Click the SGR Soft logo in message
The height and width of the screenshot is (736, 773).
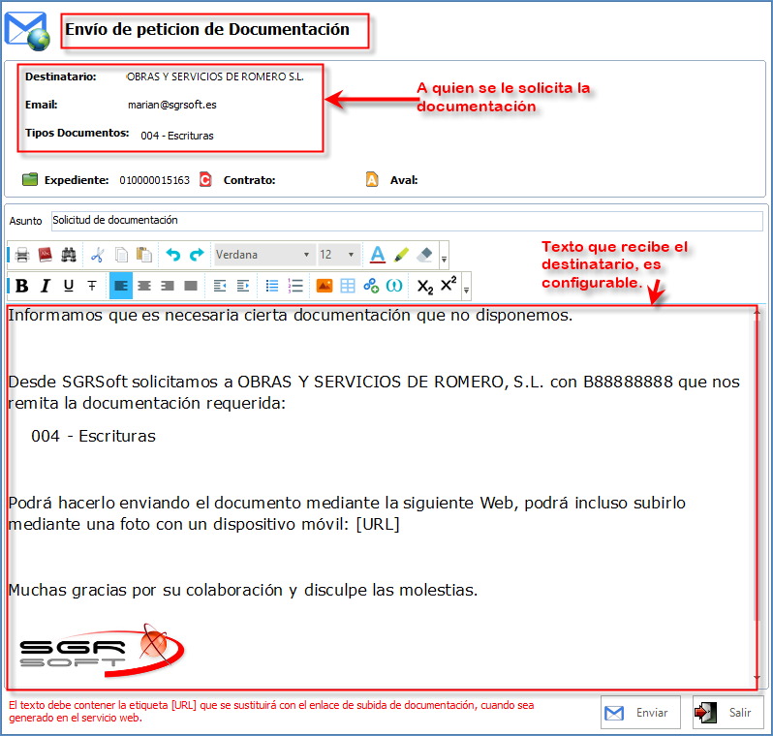coord(102,651)
